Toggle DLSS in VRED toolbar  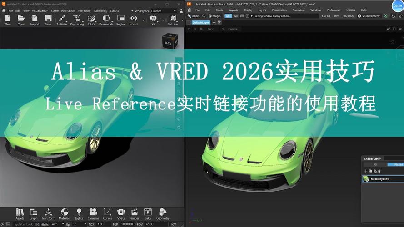91,20
